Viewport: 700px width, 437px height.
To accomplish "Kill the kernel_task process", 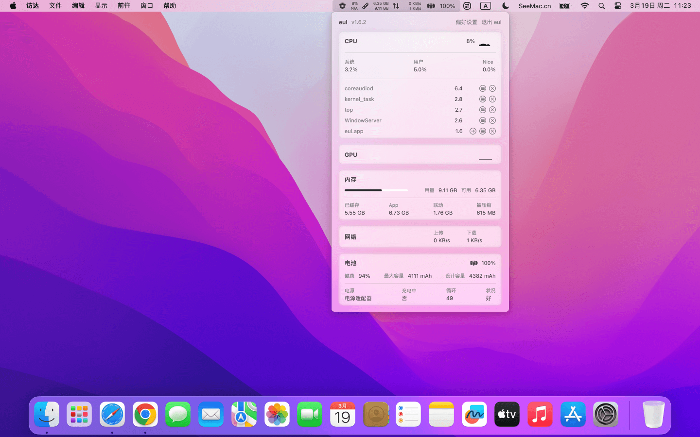I will coord(492,99).
